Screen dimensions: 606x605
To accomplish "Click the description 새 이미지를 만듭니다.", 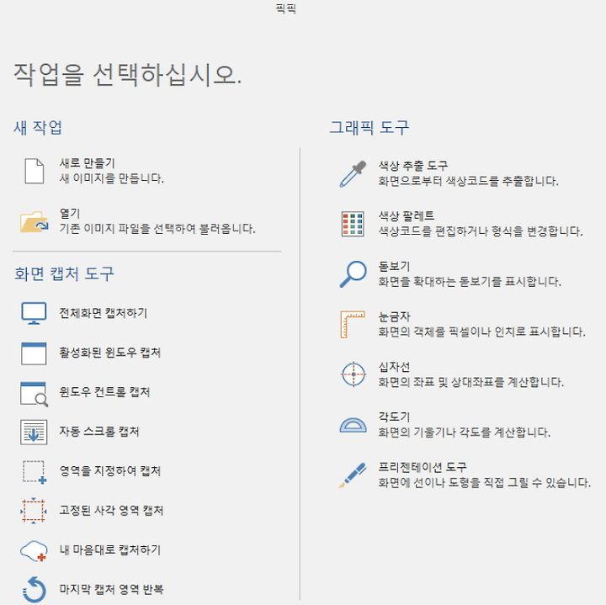I will coord(112,178).
